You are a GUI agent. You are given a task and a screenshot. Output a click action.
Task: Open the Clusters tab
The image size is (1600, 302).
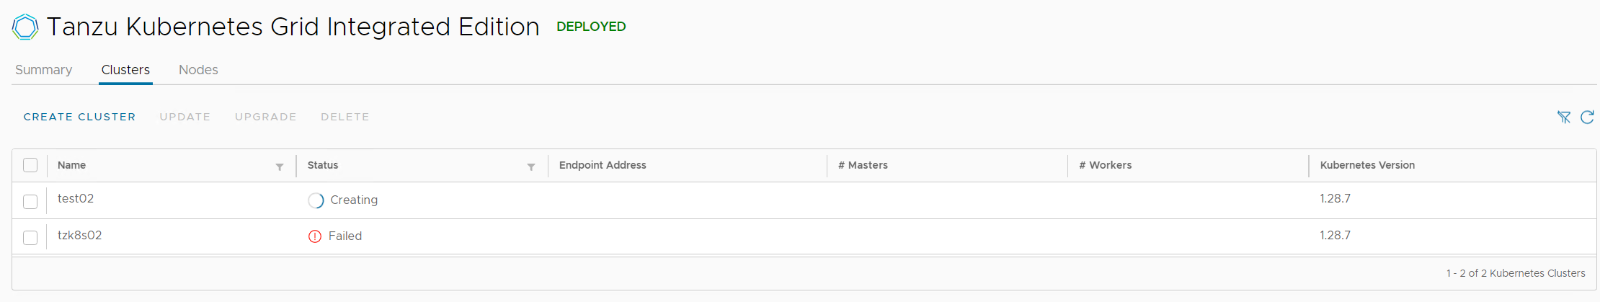tap(125, 70)
